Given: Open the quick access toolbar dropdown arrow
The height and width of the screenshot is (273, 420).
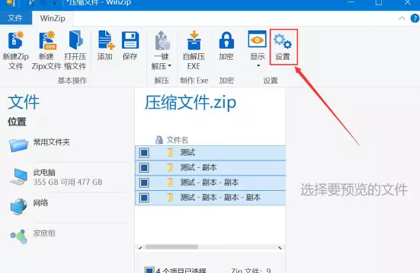Looking at the screenshot, I should [x=55, y=3].
